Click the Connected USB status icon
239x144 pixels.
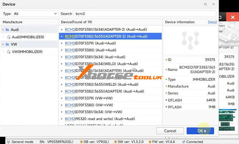click(184, 142)
